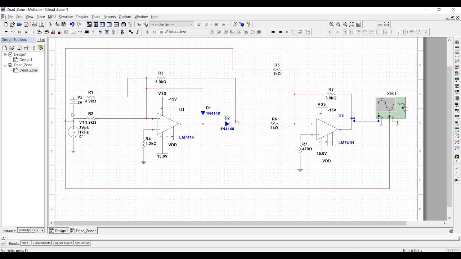Toggle the Design1 project checkbox in tree
The height and width of the screenshot is (259, 461).
coord(10,54)
